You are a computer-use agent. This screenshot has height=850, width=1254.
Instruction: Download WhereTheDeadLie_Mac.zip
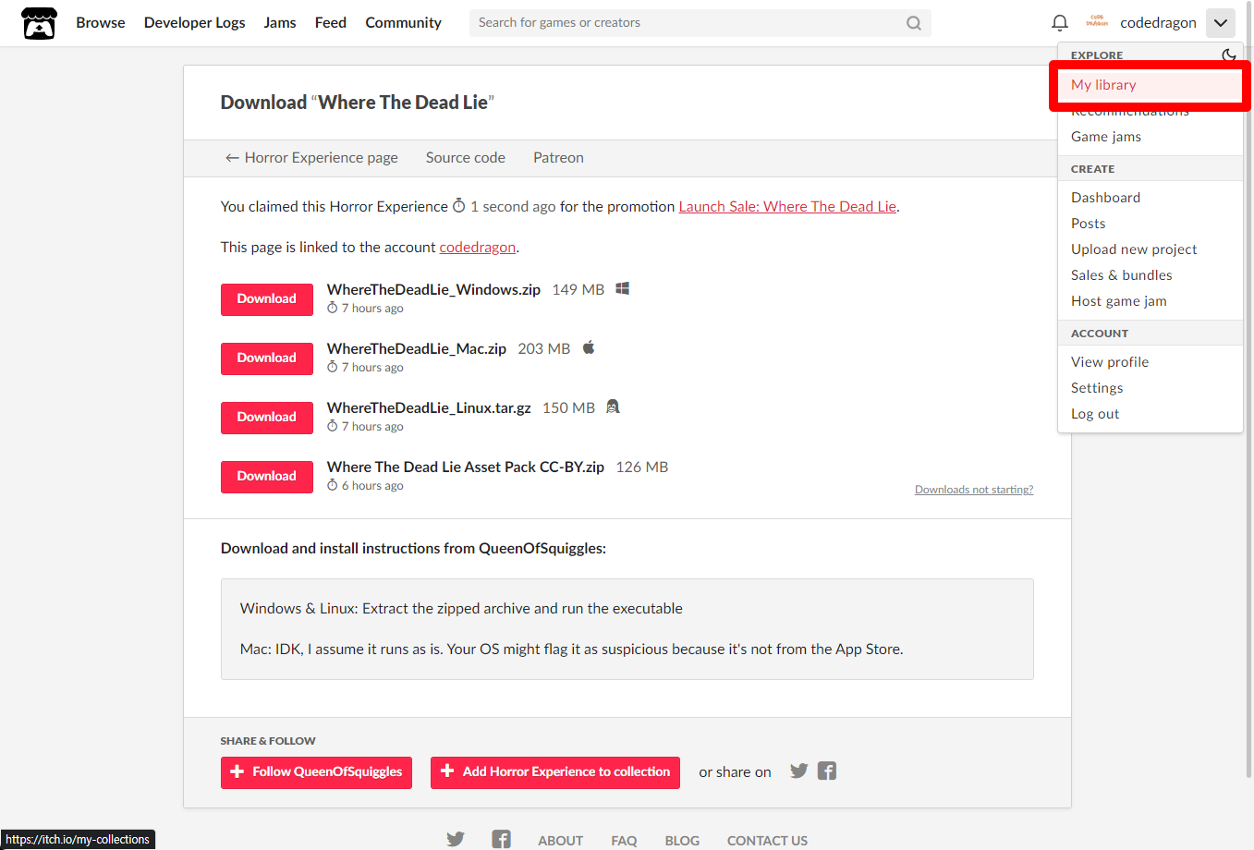point(267,358)
